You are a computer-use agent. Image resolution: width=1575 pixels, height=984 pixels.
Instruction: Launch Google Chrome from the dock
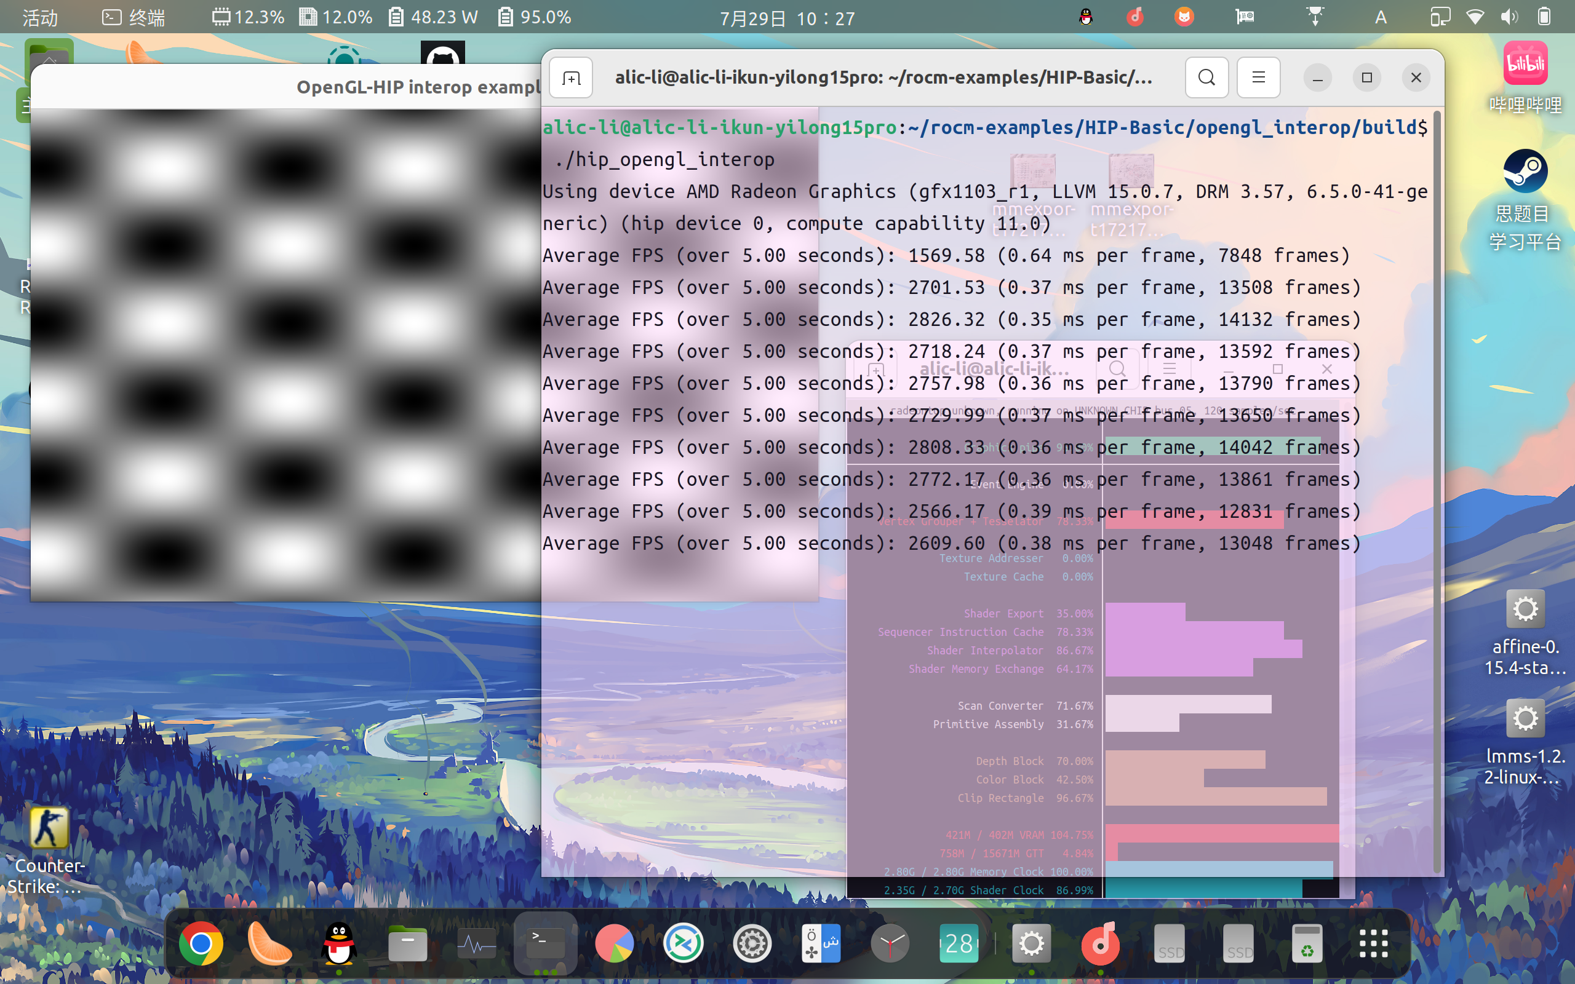point(201,943)
